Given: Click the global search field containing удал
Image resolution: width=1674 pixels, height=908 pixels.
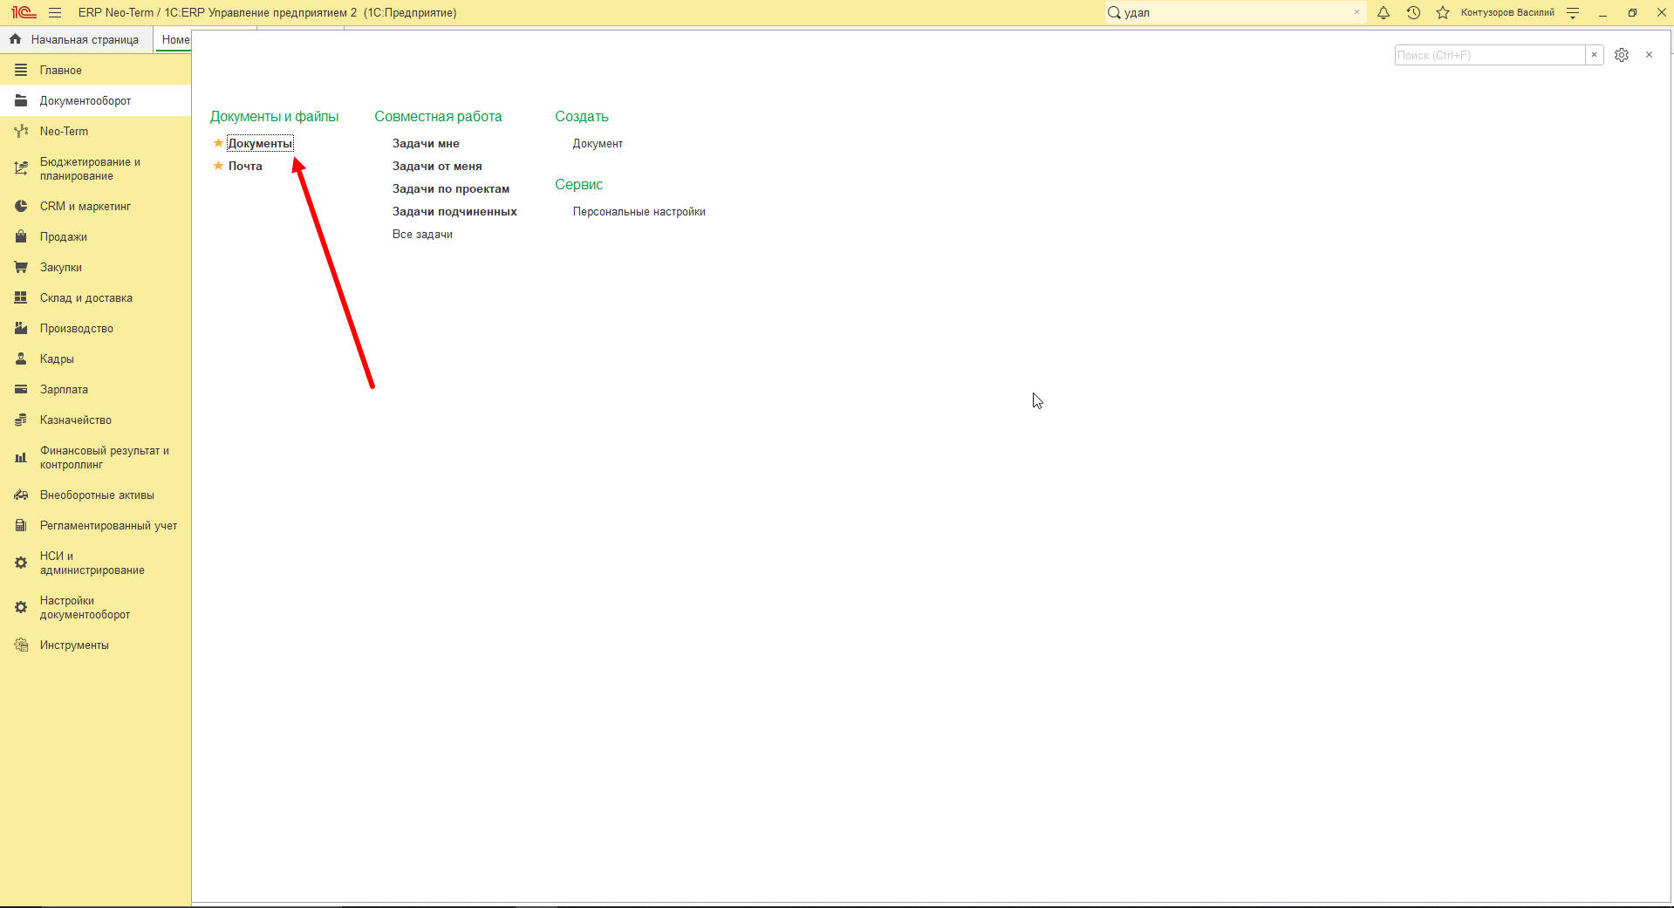Looking at the screenshot, I should point(1234,12).
